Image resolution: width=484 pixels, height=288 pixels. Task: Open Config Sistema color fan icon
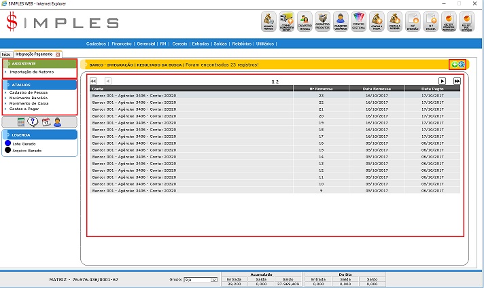[358, 22]
